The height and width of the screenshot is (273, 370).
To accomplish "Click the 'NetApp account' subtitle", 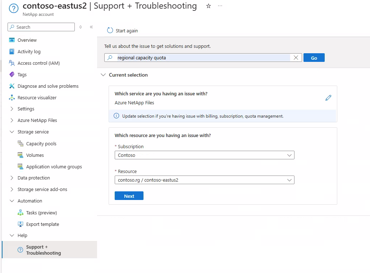I will click(38, 14).
